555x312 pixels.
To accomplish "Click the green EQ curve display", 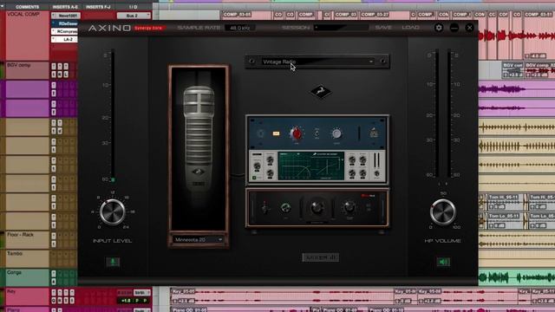I will pyautogui.click(x=311, y=166).
